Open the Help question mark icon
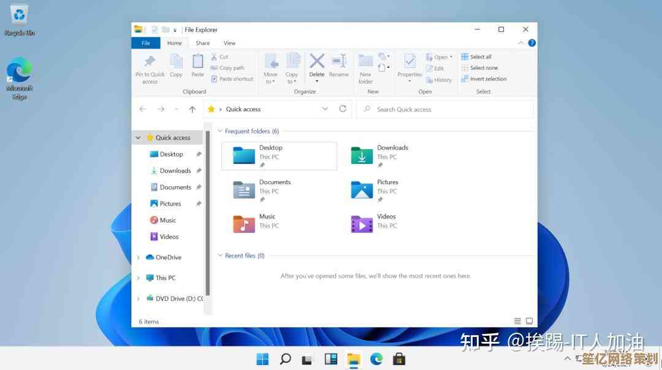This screenshot has height=370, width=662. [x=531, y=43]
